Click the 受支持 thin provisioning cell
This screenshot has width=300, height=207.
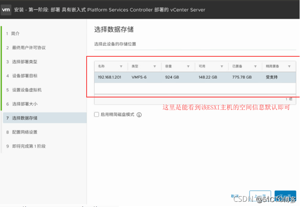(x=271, y=77)
